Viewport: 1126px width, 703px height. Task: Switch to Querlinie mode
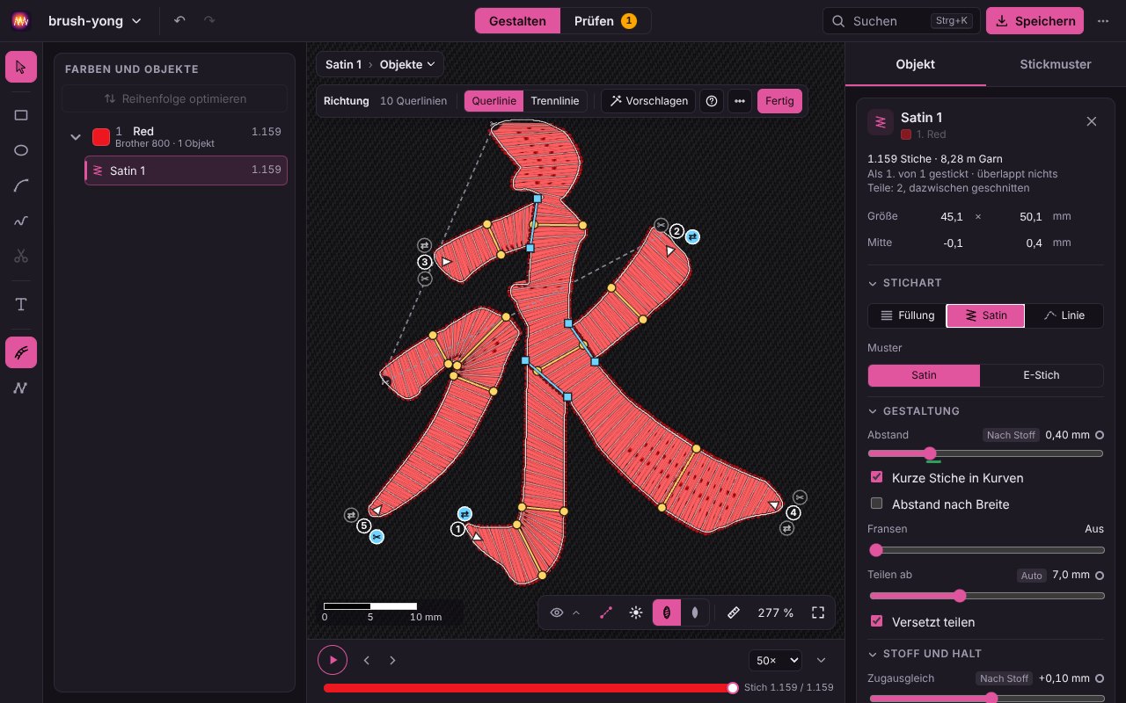coord(494,101)
